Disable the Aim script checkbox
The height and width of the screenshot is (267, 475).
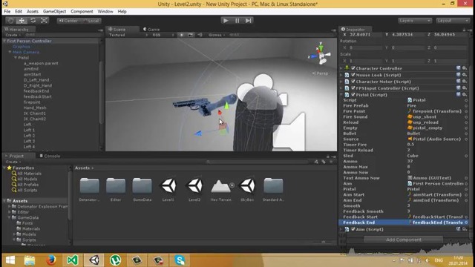tap(353, 229)
